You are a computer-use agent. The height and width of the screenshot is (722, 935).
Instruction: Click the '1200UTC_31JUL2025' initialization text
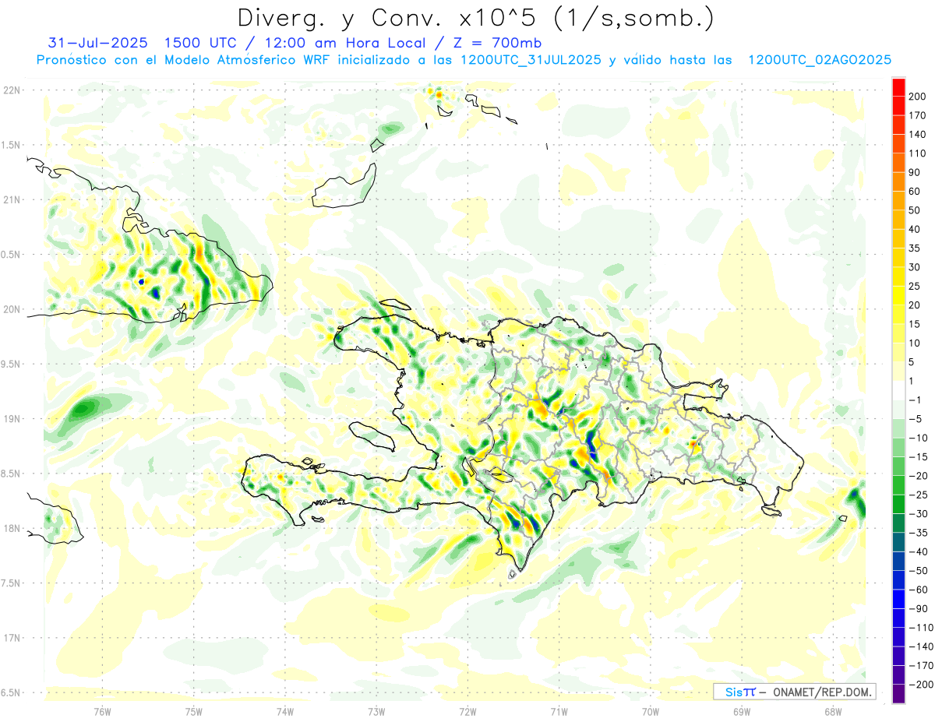pos(531,60)
